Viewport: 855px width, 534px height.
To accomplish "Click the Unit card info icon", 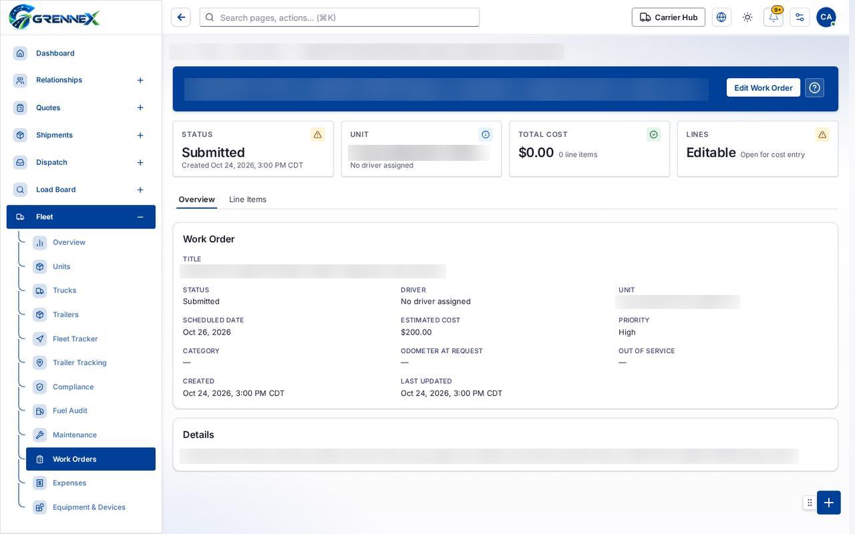I will click(x=486, y=134).
